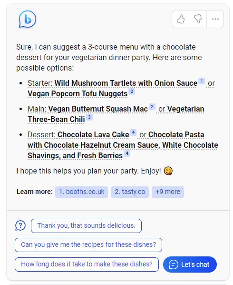The image size is (233, 285).
Task: Click the thumbs up like icon
Action: click(x=181, y=19)
